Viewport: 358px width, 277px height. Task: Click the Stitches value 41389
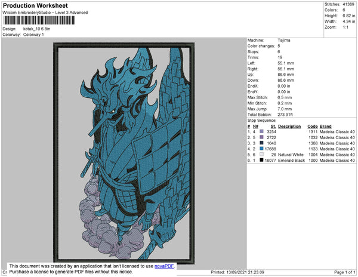point(347,5)
